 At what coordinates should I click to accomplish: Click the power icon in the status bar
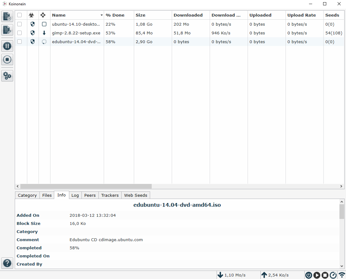click(x=308, y=275)
